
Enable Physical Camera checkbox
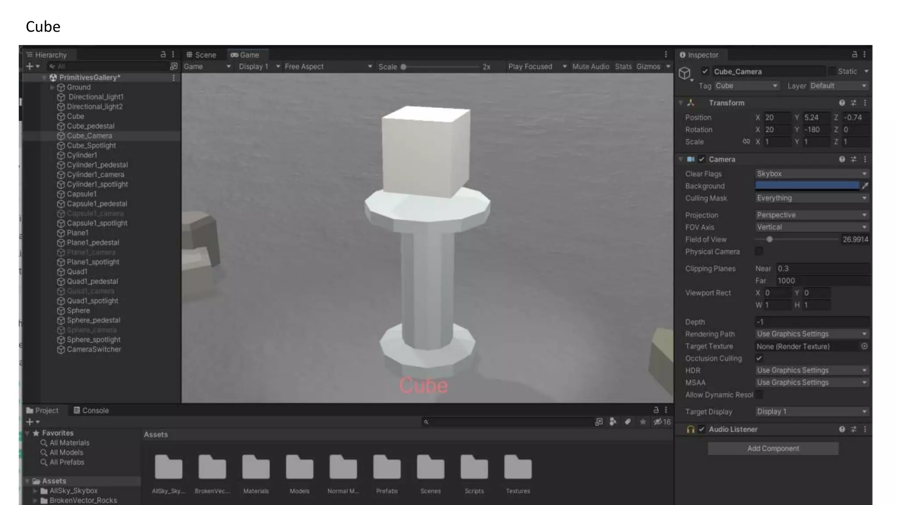[759, 251]
